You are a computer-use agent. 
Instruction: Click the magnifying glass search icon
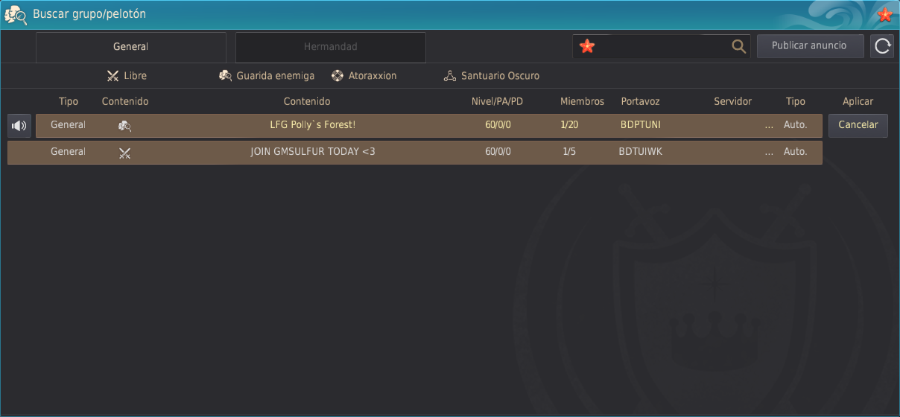(x=738, y=46)
